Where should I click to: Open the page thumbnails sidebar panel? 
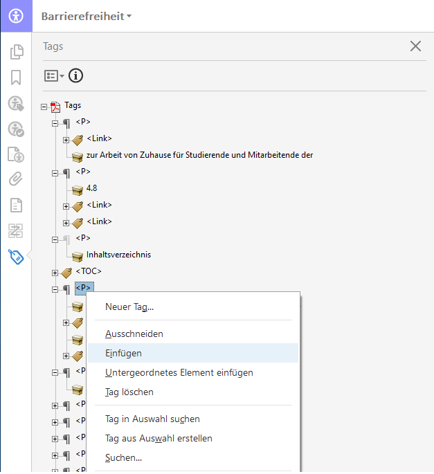pyautogui.click(x=15, y=52)
